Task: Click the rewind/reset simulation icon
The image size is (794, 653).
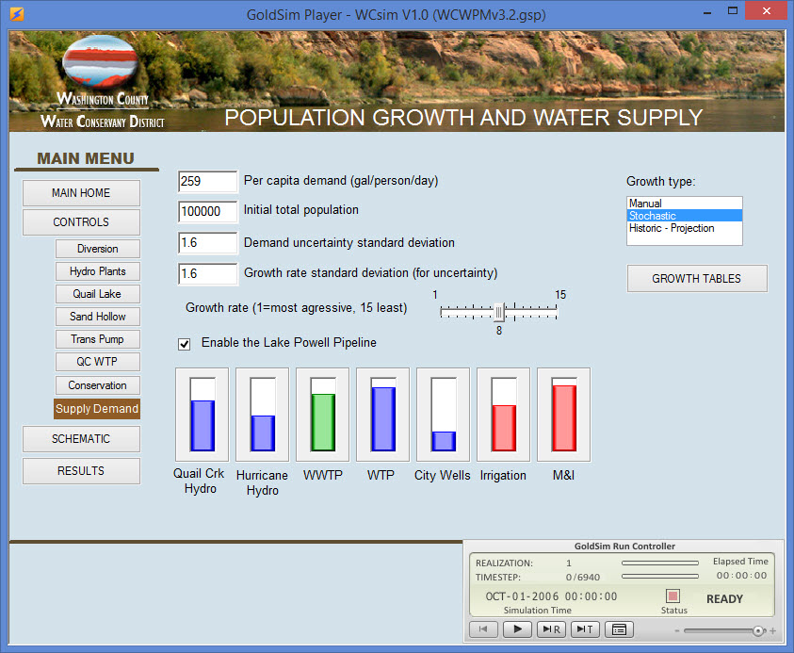Action: point(483,629)
